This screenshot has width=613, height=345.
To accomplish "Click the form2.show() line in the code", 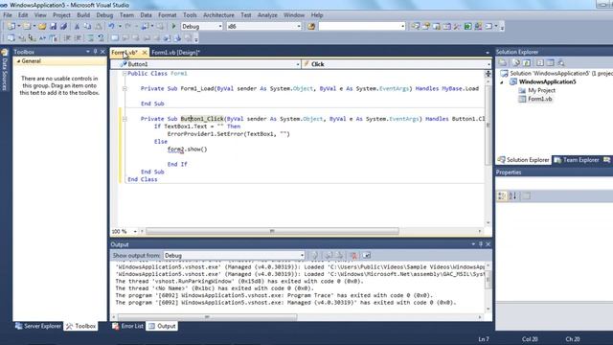I will point(188,149).
